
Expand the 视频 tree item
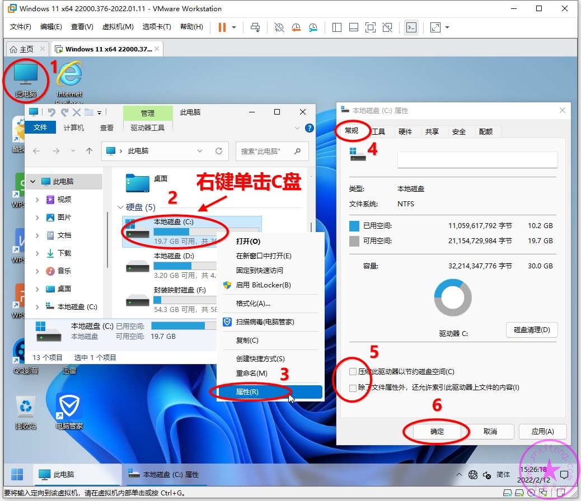point(37,200)
